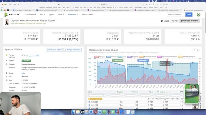206x115 pixels.
Task: Expand the Ozon menu
Action: click(x=61, y=15)
